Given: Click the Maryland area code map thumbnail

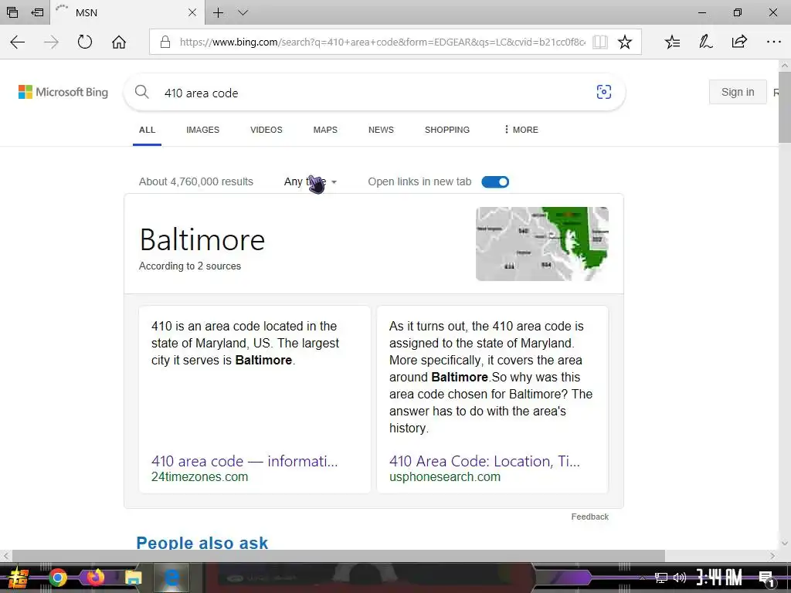Looking at the screenshot, I should (542, 243).
